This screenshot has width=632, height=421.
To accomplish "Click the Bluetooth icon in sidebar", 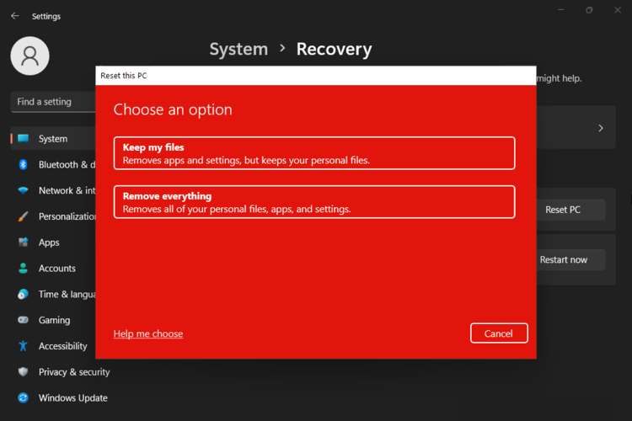I will [x=23, y=165].
